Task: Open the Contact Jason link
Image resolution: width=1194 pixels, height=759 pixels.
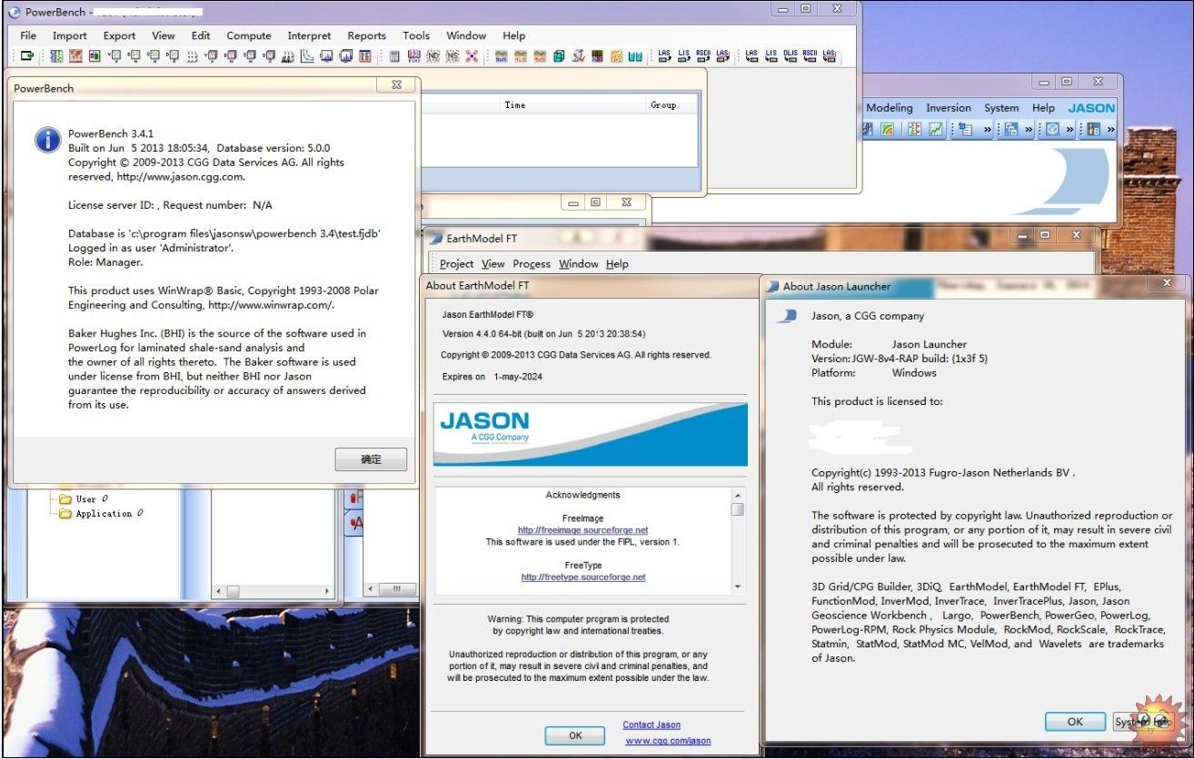Action: pyautogui.click(x=652, y=724)
